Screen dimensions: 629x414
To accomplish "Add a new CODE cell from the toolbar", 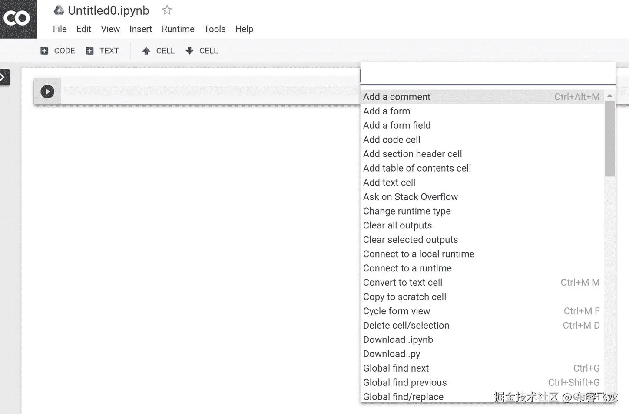I will click(x=58, y=51).
